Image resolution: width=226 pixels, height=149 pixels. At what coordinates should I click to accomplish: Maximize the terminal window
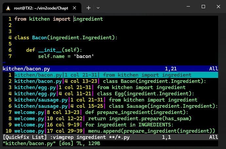click(203, 7)
